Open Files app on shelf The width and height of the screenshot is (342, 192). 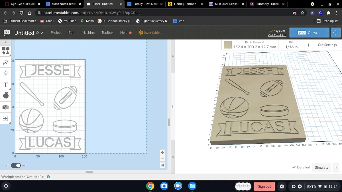(x=192, y=186)
